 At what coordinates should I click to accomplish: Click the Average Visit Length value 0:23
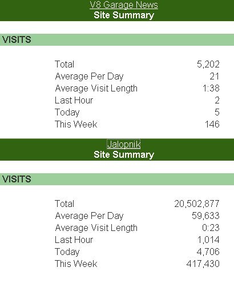(211, 228)
